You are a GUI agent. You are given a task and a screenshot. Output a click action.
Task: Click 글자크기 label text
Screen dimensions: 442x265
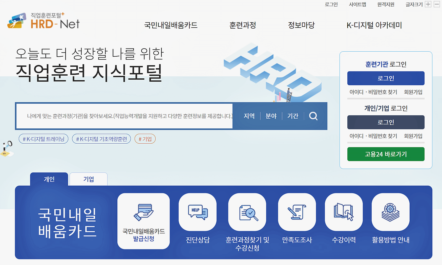(x=414, y=4)
